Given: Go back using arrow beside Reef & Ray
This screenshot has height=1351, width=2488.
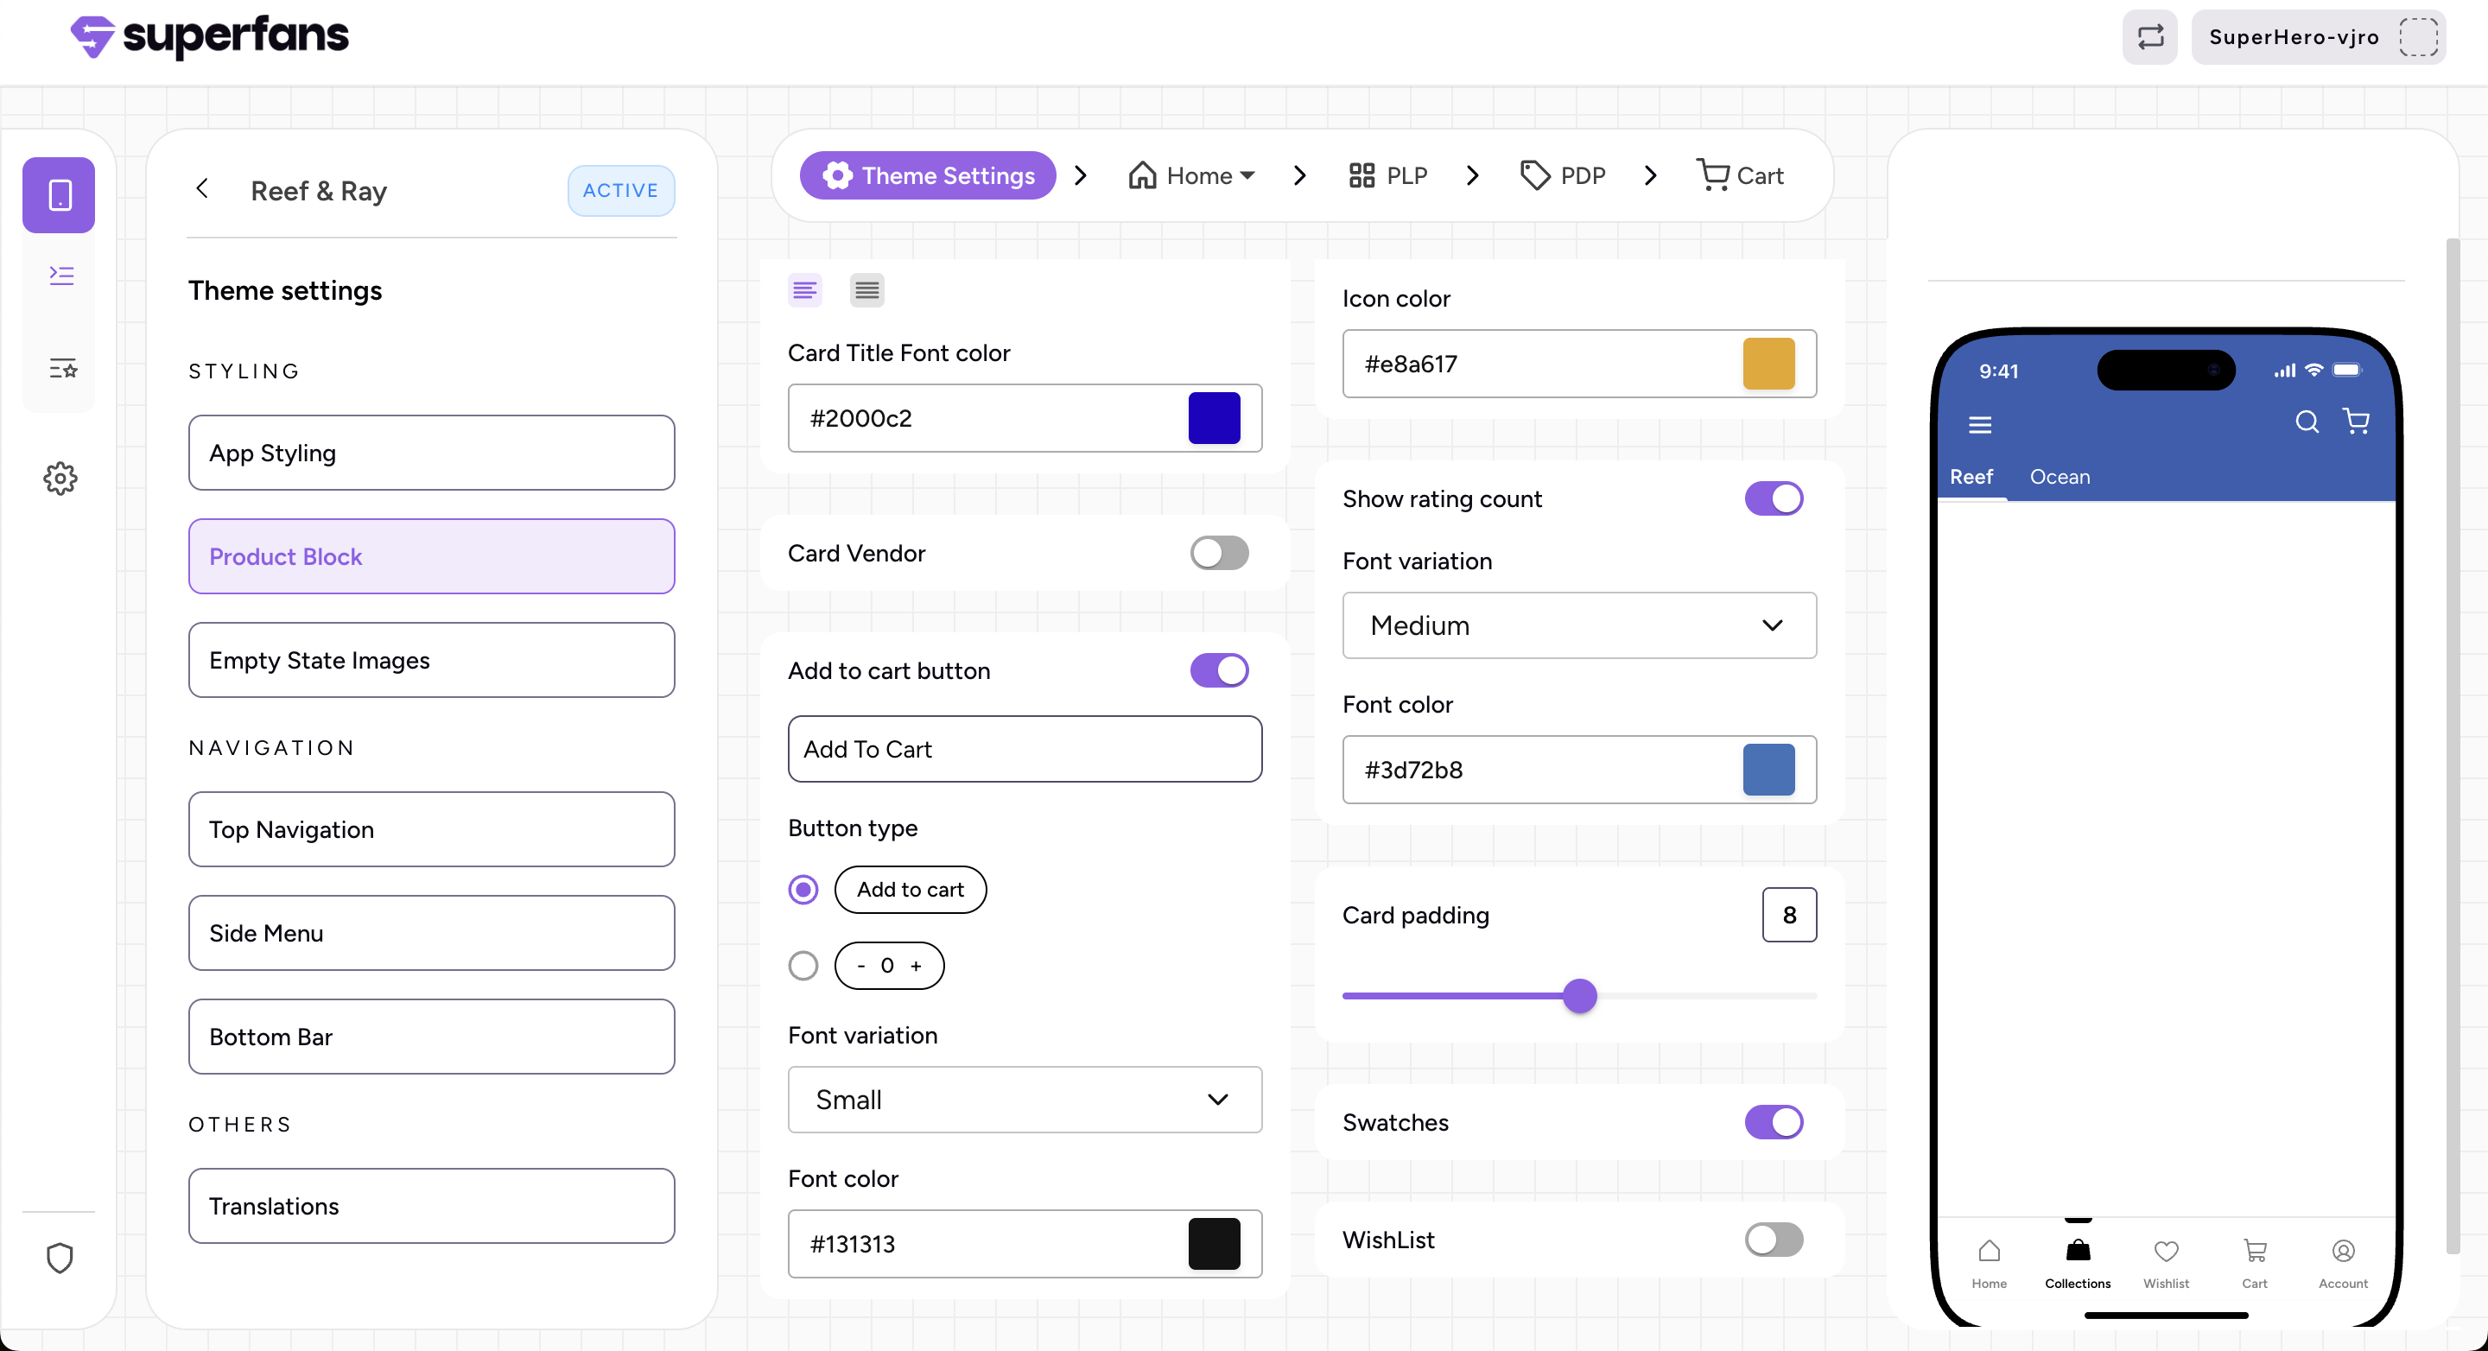Looking at the screenshot, I should click(202, 189).
